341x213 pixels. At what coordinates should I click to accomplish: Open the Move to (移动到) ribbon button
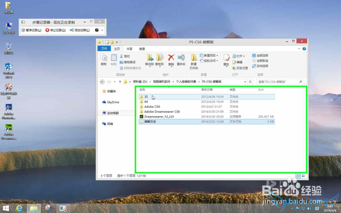149,60
